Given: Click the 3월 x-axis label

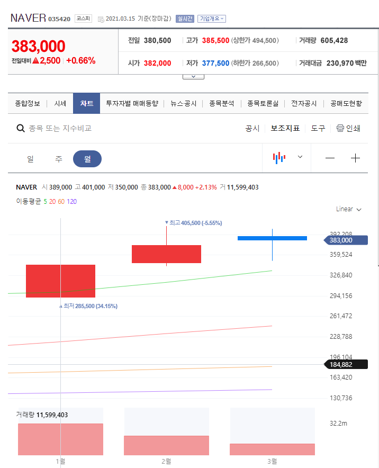Looking at the screenshot, I should point(272,462).
